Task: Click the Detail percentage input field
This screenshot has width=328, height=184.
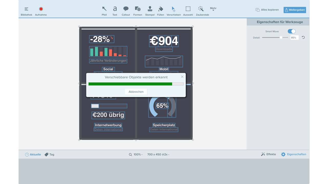Action: (x=294, y=38)
